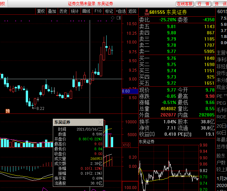Click the 委差 value -4350
227x191 pixels.
click(x=208, y=20)
